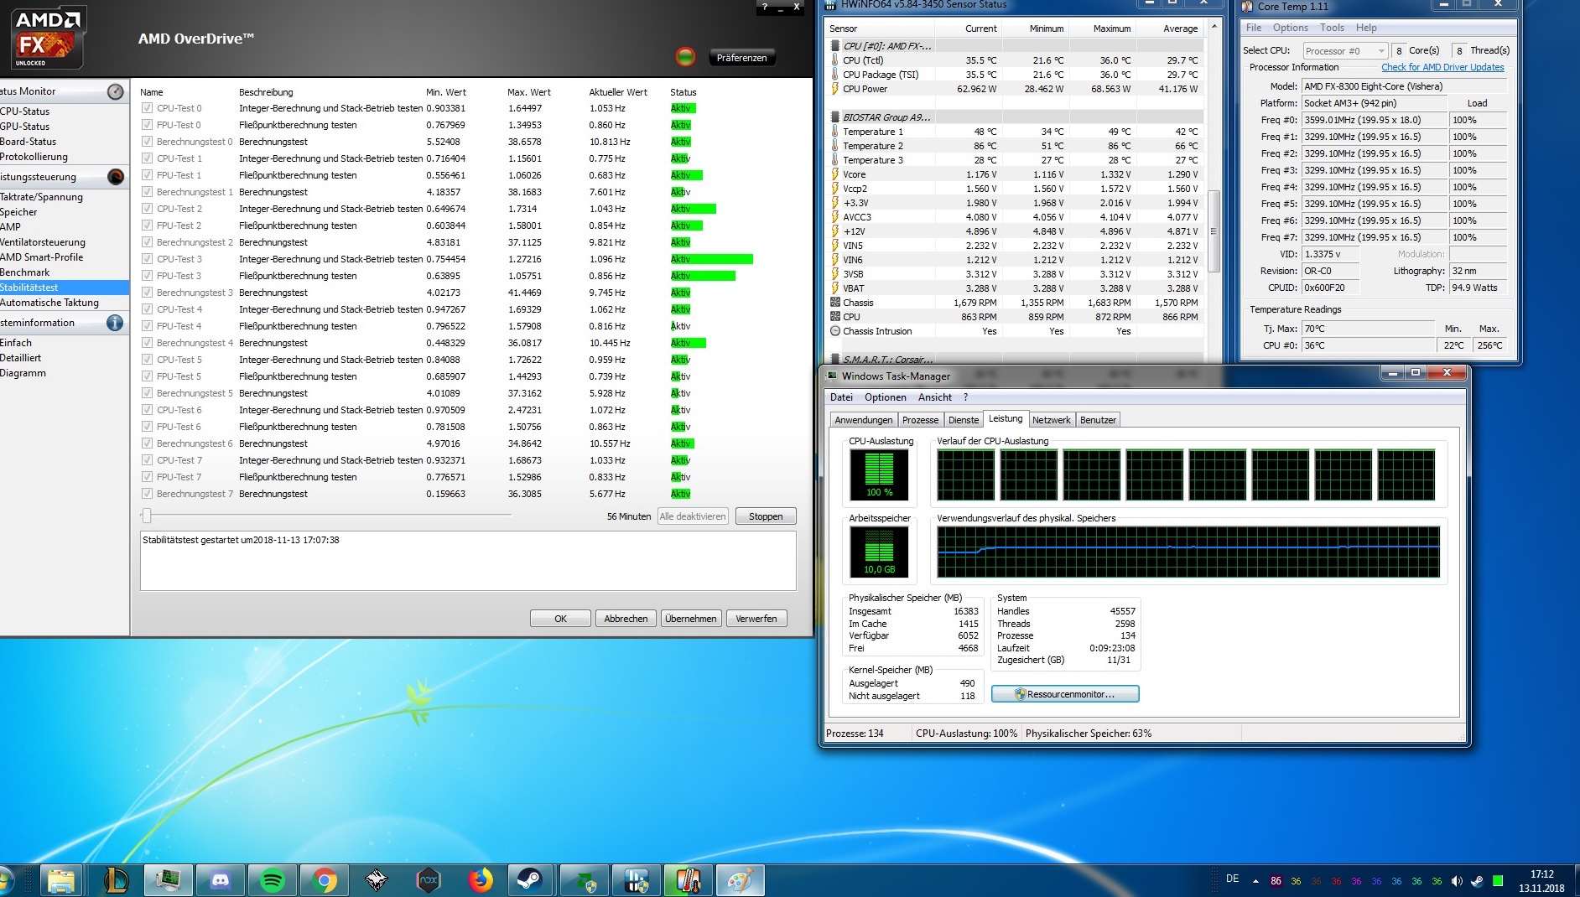Open Google Chrome from the taskbar
Image resolution: width=1580 pixels, height=897 pixels.
click(x=325, y=880)
